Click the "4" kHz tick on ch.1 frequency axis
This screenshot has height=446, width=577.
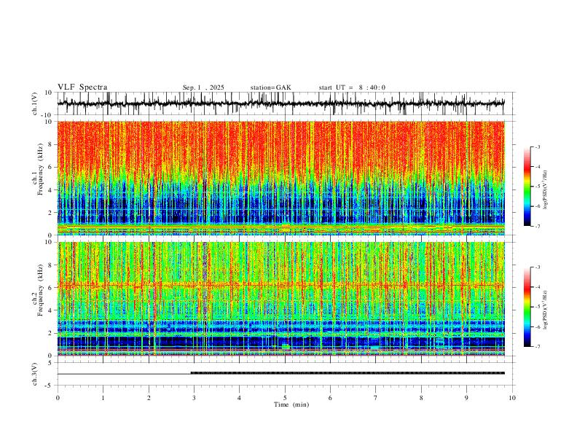50,190
